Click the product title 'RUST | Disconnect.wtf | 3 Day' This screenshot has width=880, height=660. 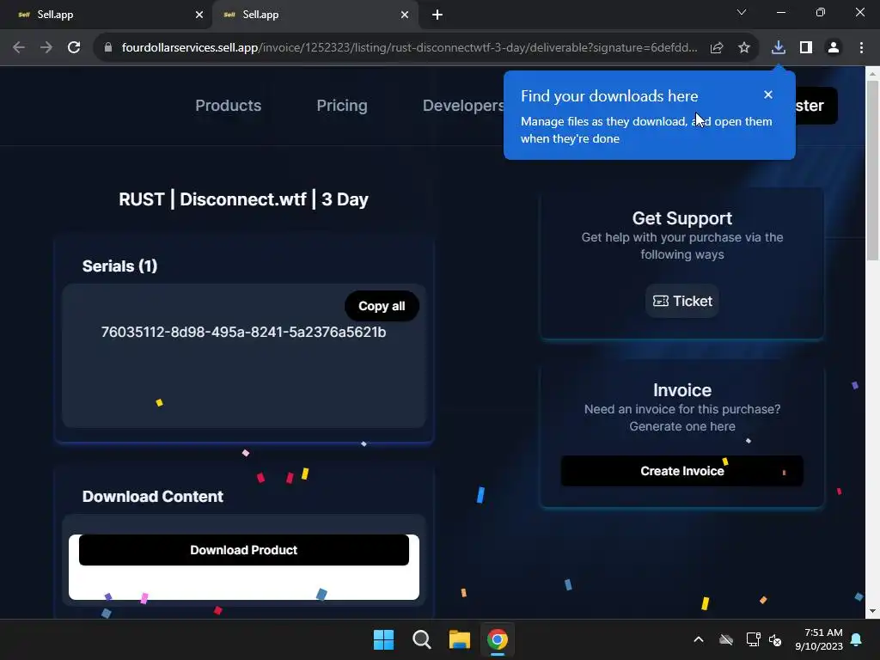[243, 199]
